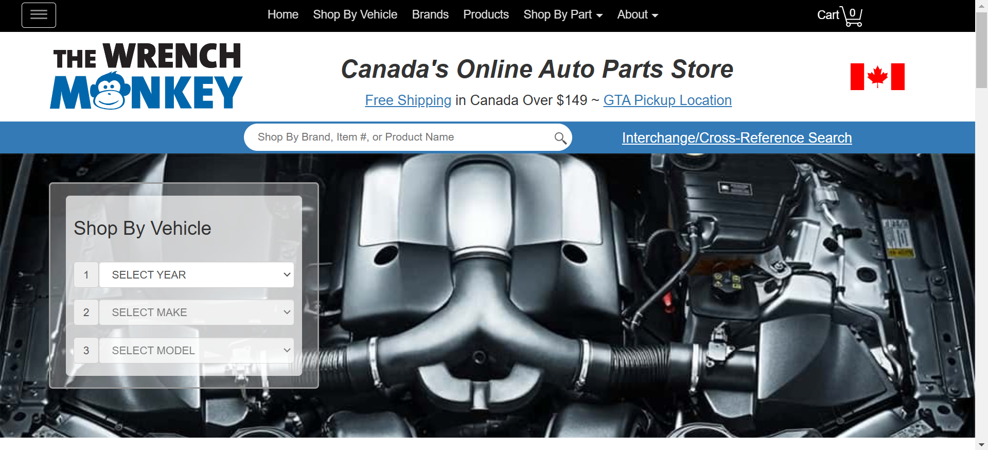
Task: Open the Brands page
Action: [x=430, y=15]
